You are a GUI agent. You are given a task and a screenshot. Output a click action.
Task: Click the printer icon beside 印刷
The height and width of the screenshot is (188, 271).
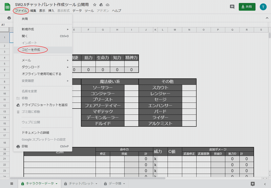point(18,146)
